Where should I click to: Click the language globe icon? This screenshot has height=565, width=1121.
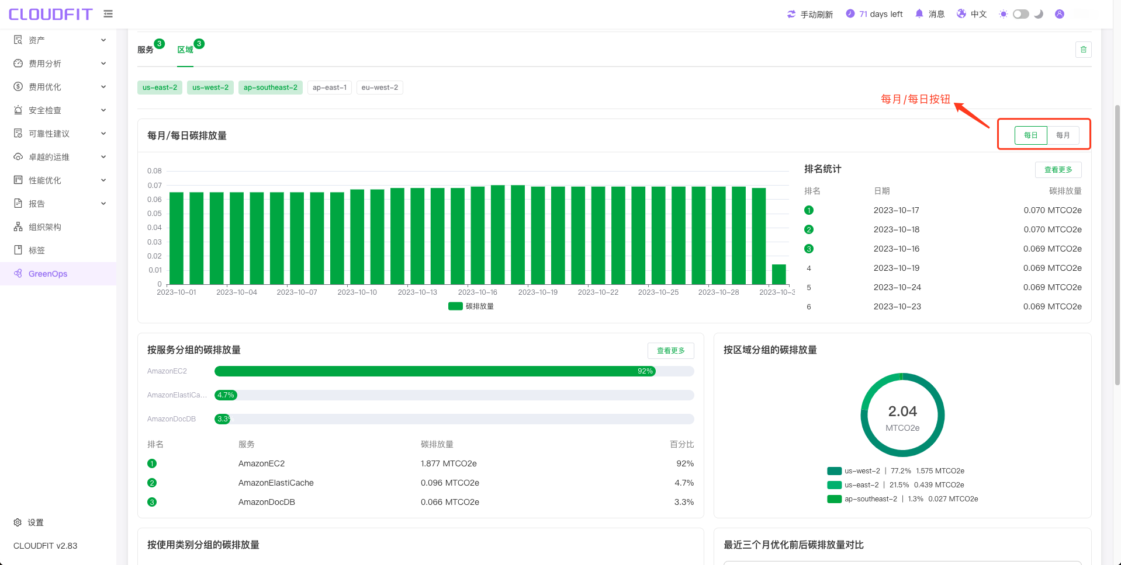click(961, 13)
